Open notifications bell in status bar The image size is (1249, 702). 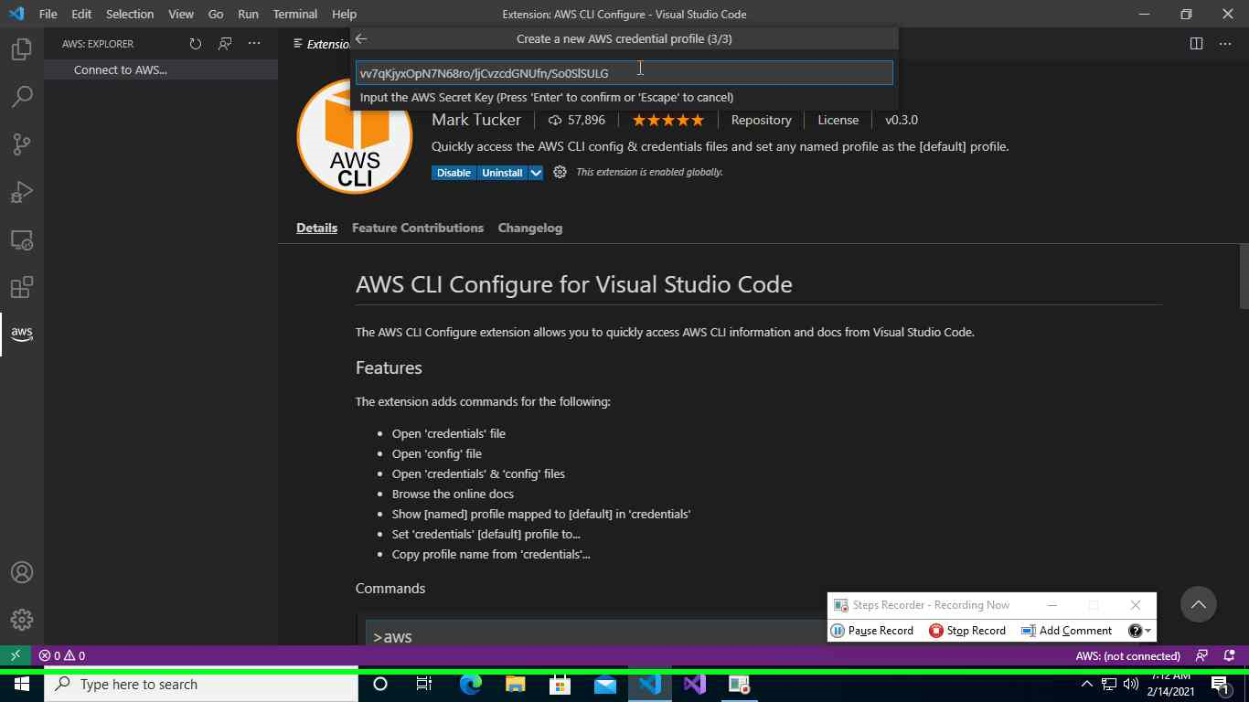coord(1230,655)
